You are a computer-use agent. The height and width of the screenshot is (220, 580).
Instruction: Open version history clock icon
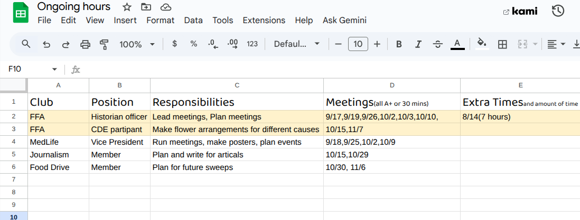tap(558, 11)
